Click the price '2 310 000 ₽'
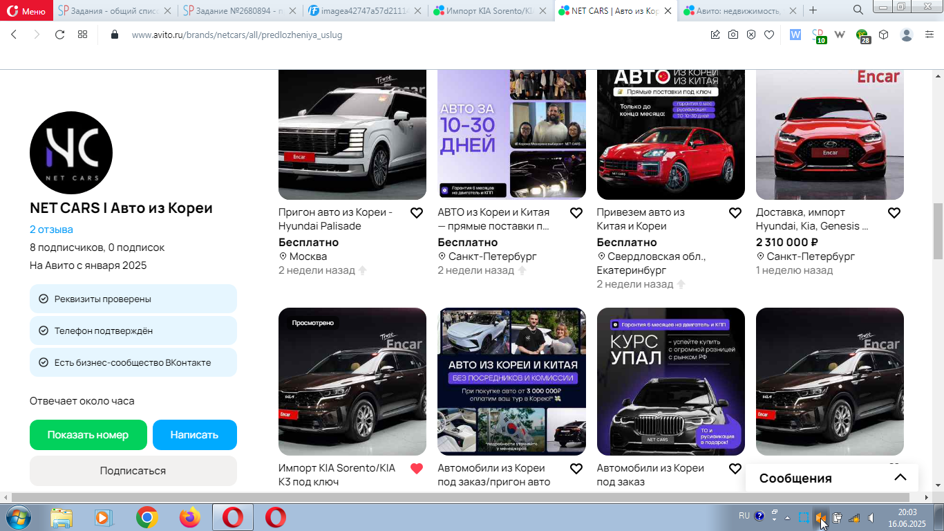This screenshot has width=944, height=531. (x=787, y=242)
